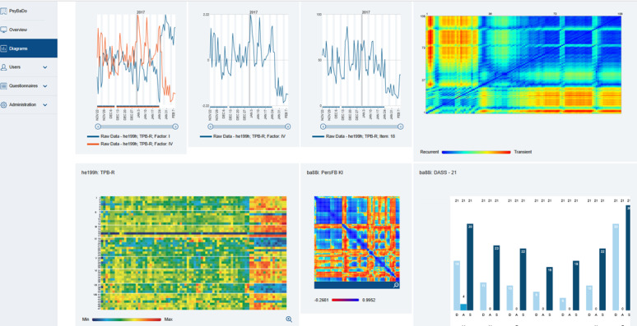Click the 'Min' label under heatmap
The width and height of the screenshot is (637, 326).
[x=86, y=319]
